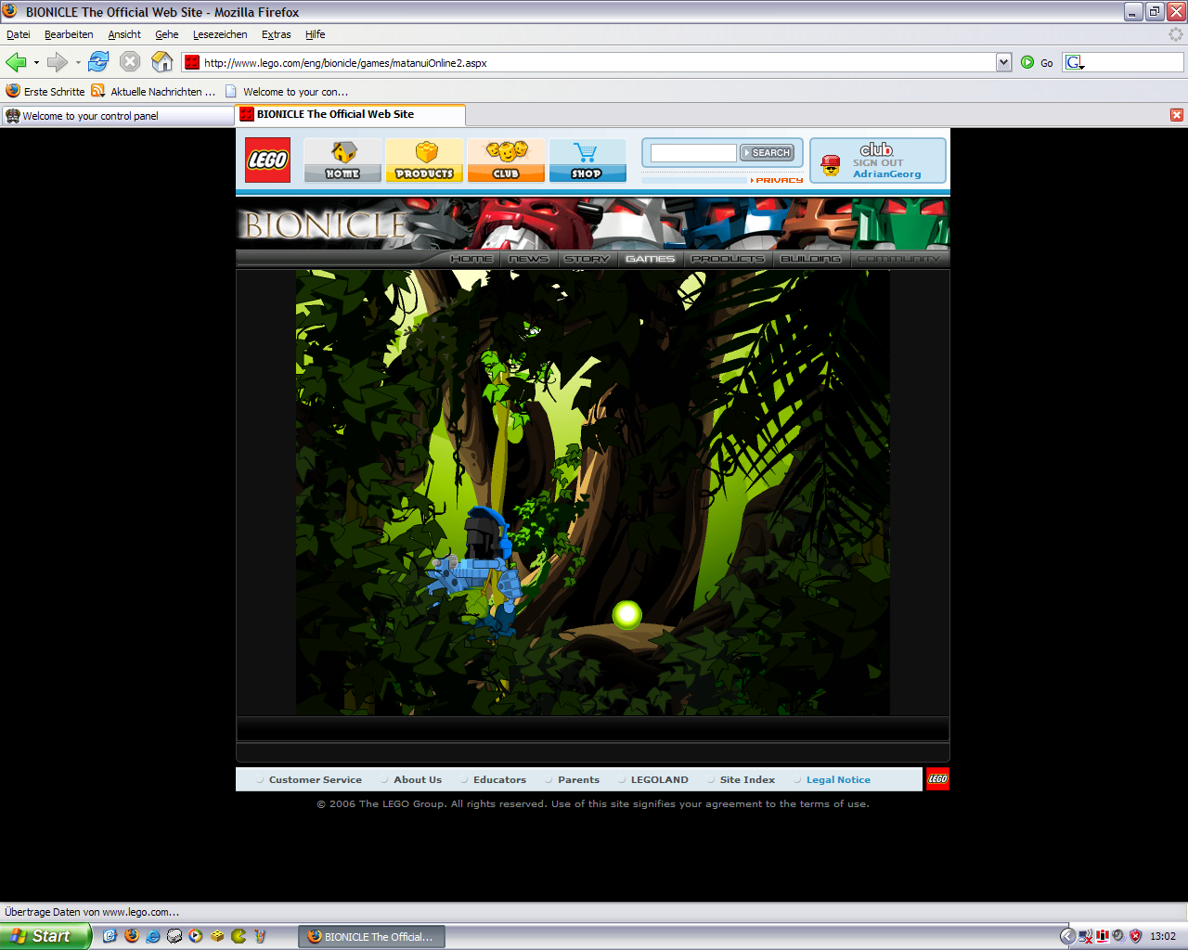1188x950 pixels.
Task: Open the Bionicle NEWS section
Action: coord(529,259)
